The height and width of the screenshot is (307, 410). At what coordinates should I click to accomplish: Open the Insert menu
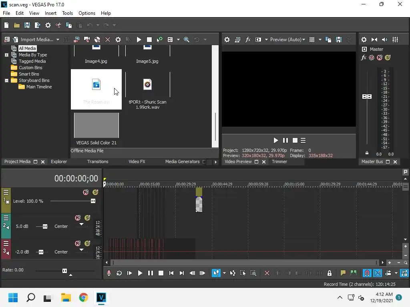pyautogui.click(x=50, y=13)
